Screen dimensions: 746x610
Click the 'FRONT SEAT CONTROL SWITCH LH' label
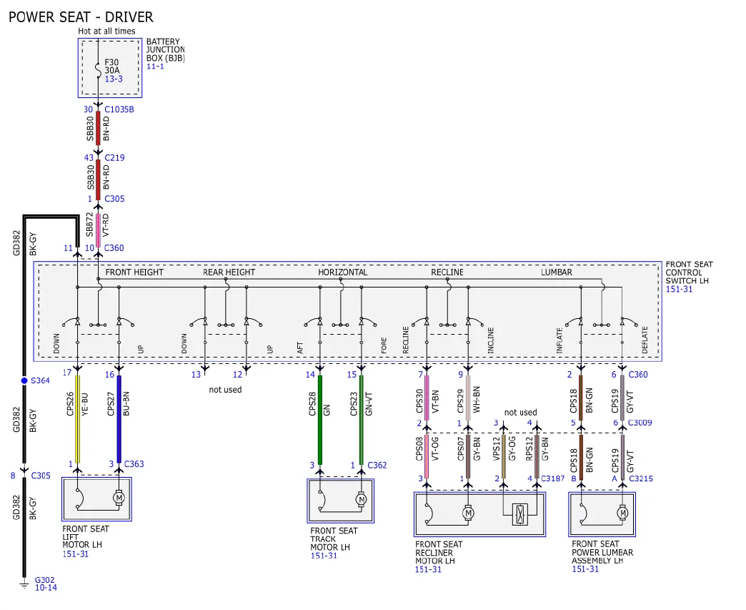pos(689,272)
